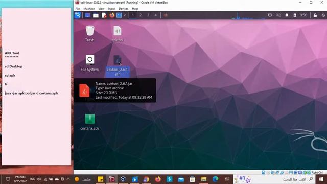Click the show desktop icon in Kali panel

pos(87,15)
